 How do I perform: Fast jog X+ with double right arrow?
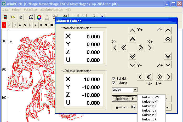[x=141, y=48]
